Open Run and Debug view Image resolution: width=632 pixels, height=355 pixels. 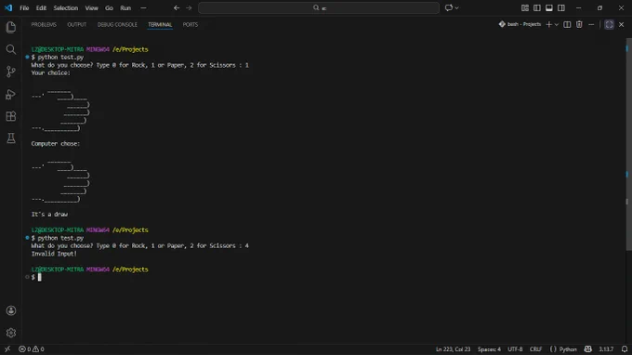pos(11,94)
